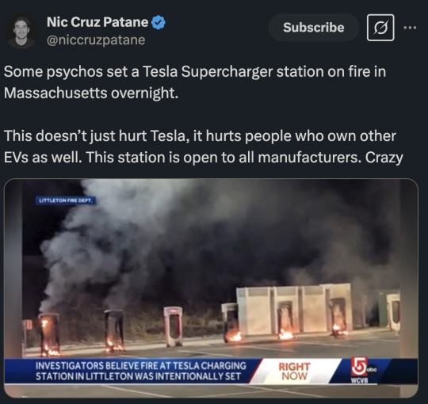Click the white utility cabinet enclosure
The height and width of the screenshot is (404, 428).
pos(294,308)
